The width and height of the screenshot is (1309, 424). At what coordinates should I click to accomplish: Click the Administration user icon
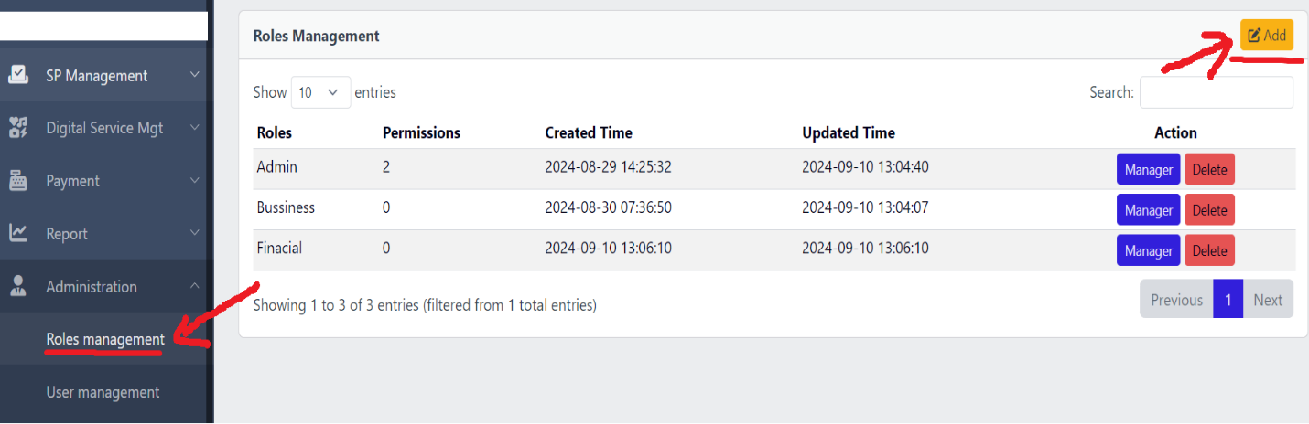(18, 286)
